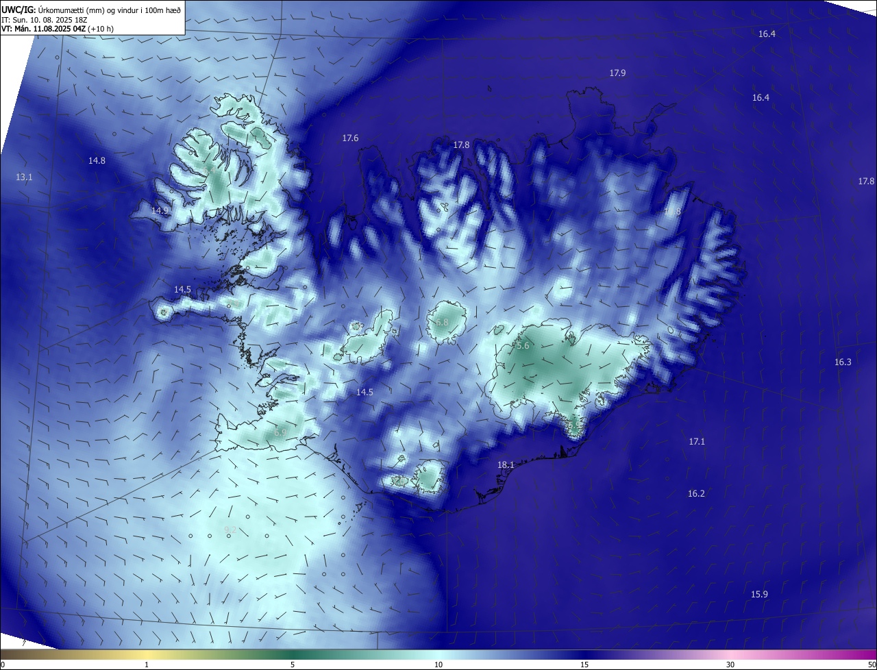
Task: Click the map value 17.6
Action: (350, 138)
